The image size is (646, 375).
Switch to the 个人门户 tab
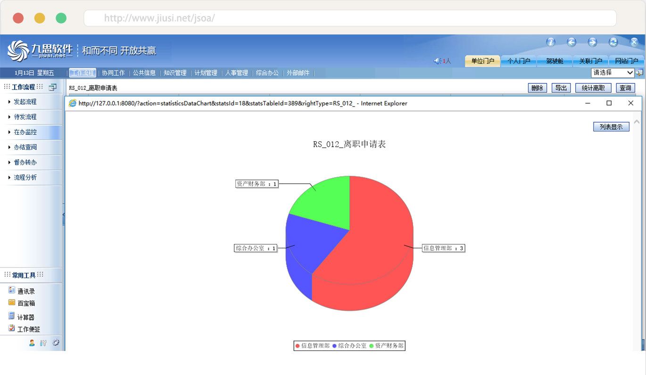coord(518,61)
